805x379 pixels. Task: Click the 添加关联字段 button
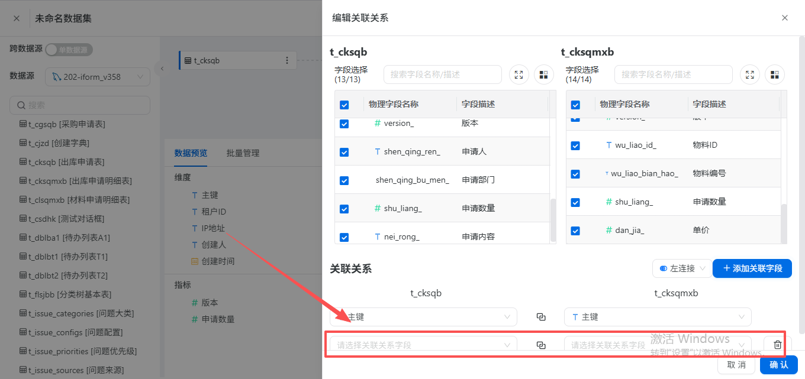pyautogui.click(x=752, y=268)
